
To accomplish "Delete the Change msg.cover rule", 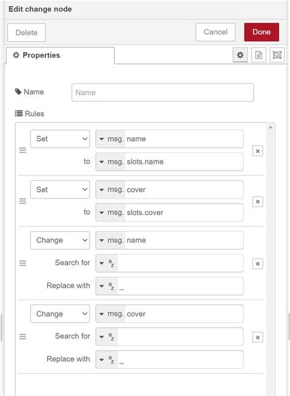I will (258, 337).
